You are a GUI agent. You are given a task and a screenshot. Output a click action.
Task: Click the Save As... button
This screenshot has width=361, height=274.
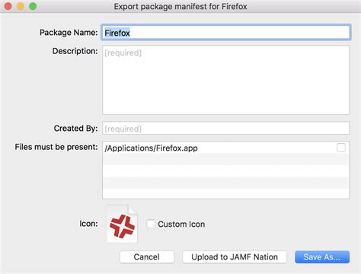coord(322,257)
